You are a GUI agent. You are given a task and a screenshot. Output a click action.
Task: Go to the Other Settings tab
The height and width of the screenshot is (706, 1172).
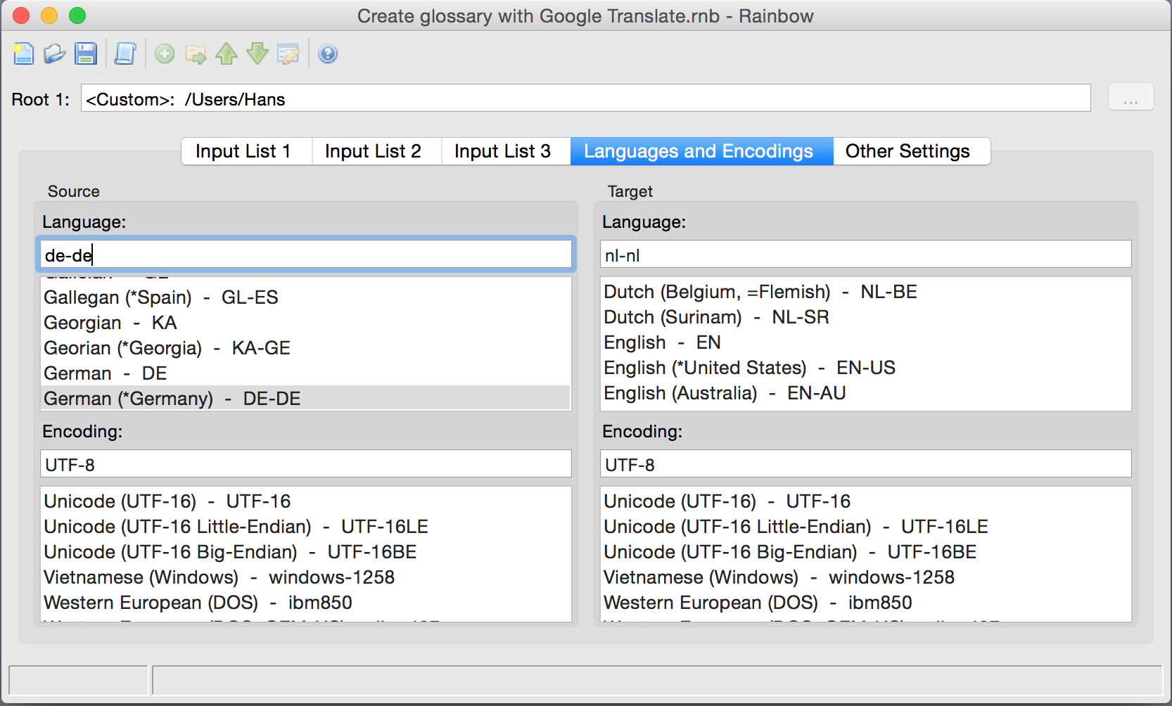coord(907,151)
